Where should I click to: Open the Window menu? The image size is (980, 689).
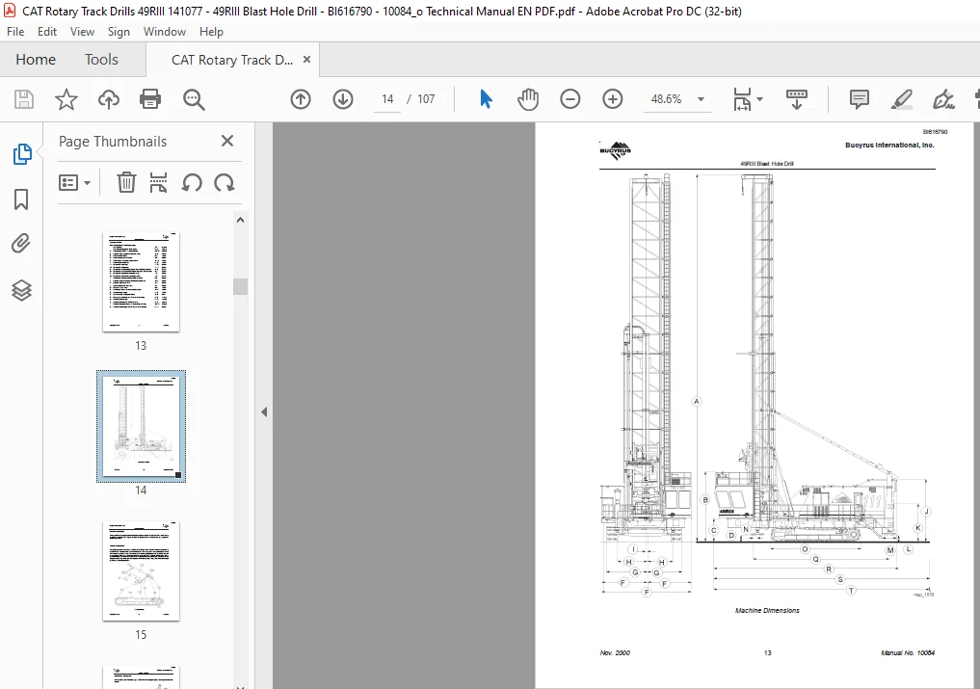pos(165,31)
